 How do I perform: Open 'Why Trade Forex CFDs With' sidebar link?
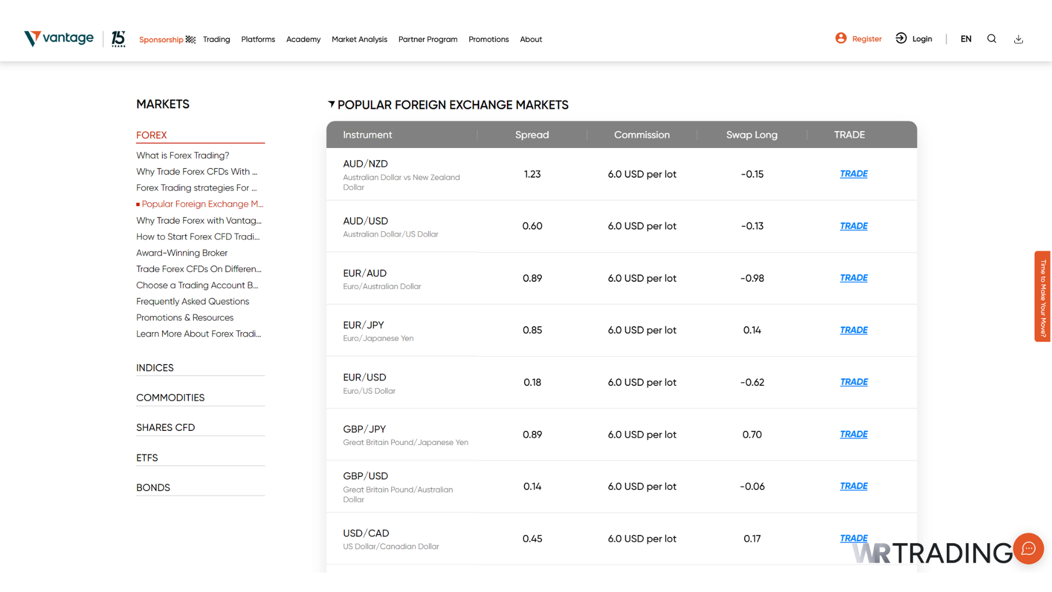(x=197, y=172)
